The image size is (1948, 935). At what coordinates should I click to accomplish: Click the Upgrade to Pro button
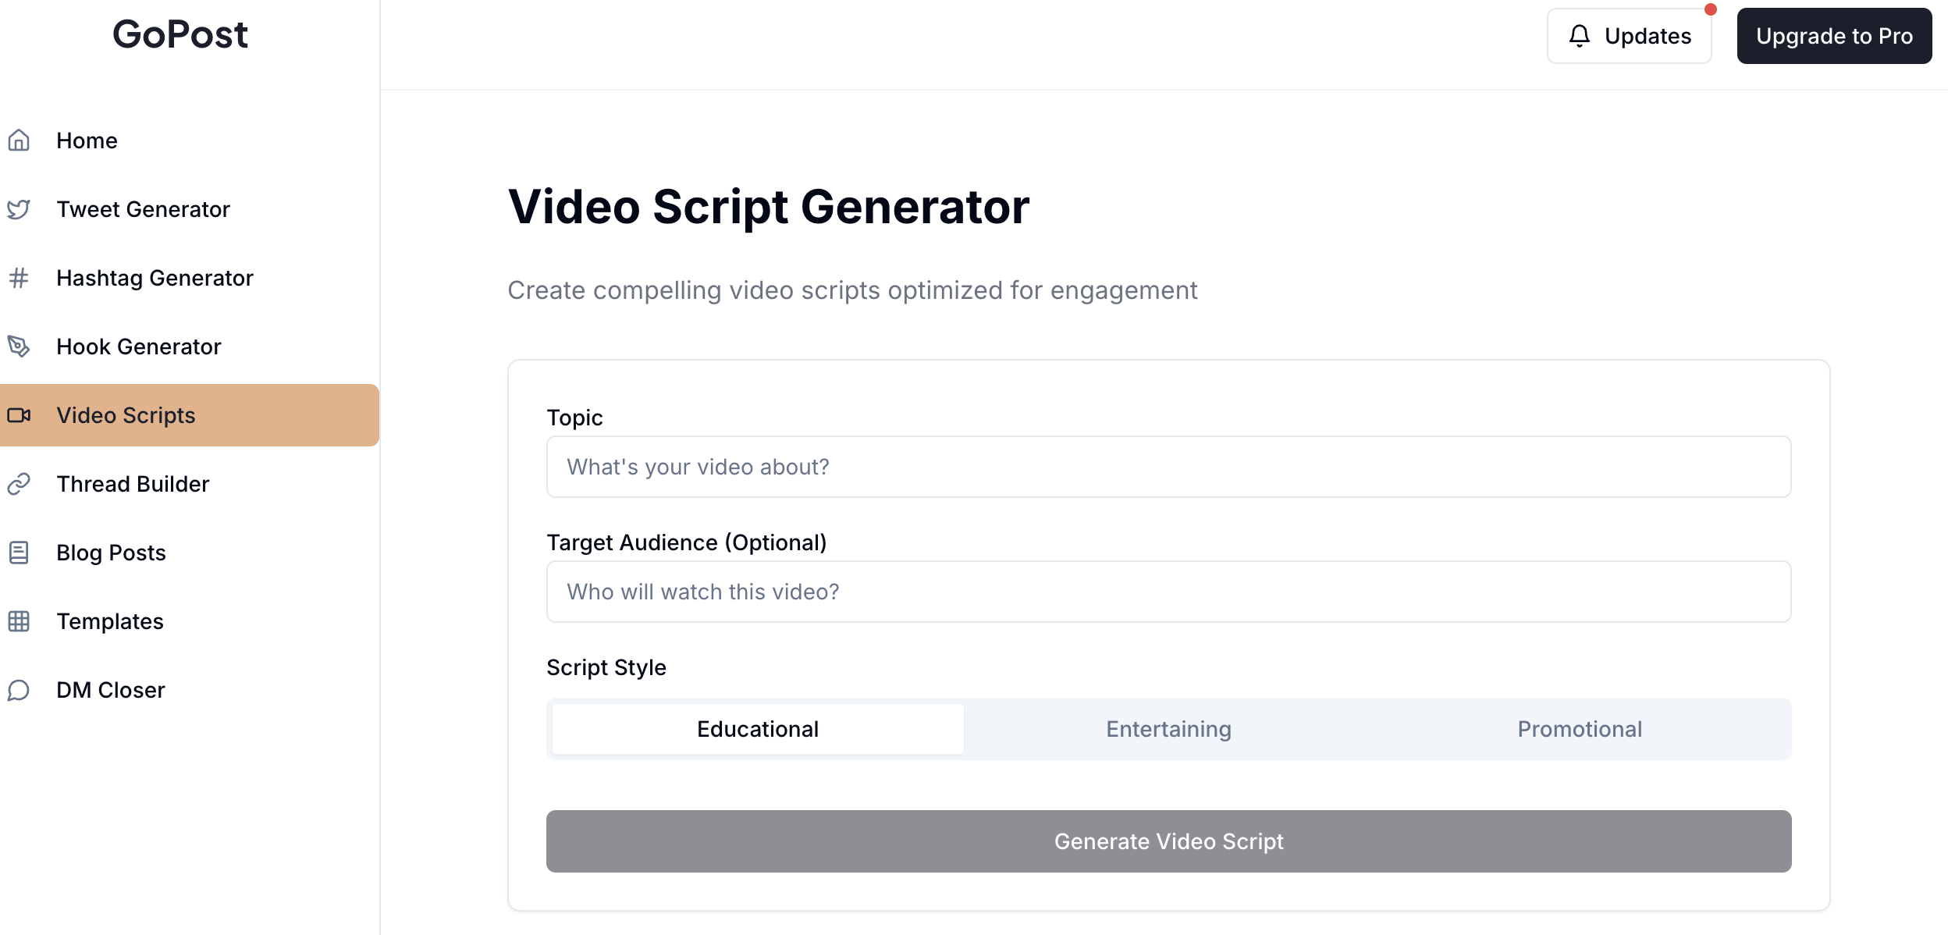[x=1834, y=36]
